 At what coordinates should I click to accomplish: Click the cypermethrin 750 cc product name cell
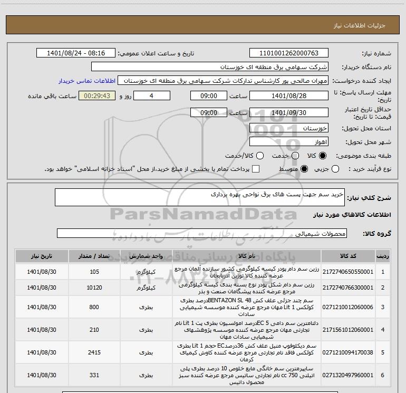247,375
